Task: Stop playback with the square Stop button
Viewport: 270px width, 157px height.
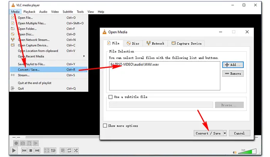Action: coord(30,150)
